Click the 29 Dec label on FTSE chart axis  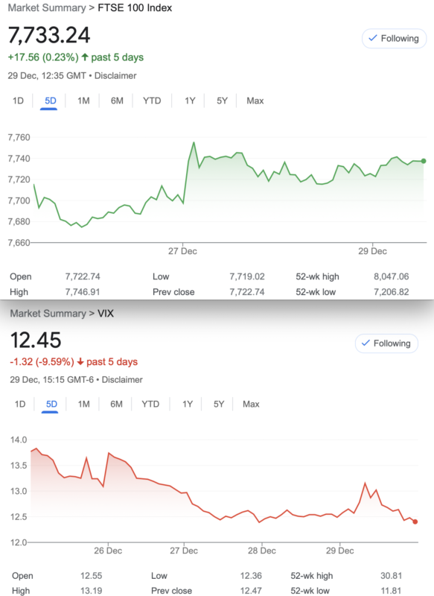click(372, 251)
